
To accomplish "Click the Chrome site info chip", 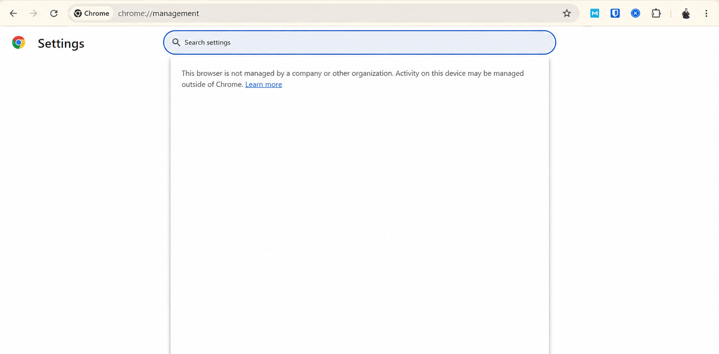I will tap(91, 13).
